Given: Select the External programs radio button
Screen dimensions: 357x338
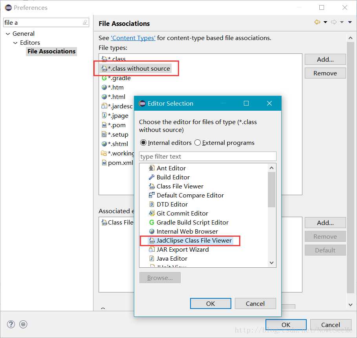Looking at the screenshot, I should coord(198,143).
